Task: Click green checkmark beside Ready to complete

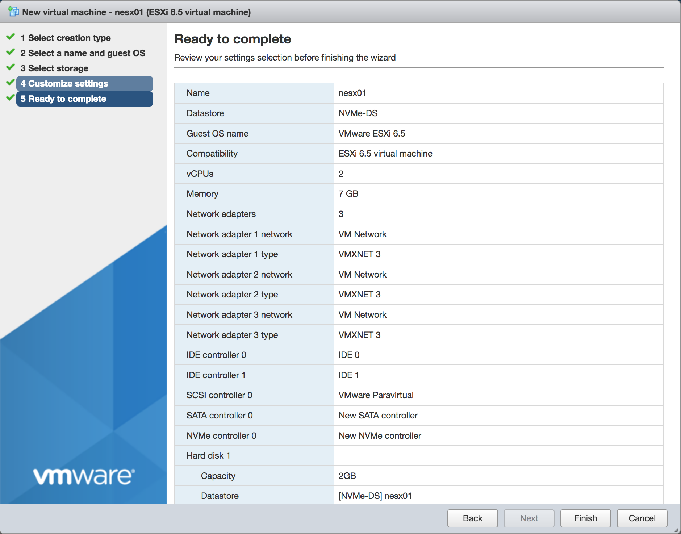Action: tap(11, 97)
